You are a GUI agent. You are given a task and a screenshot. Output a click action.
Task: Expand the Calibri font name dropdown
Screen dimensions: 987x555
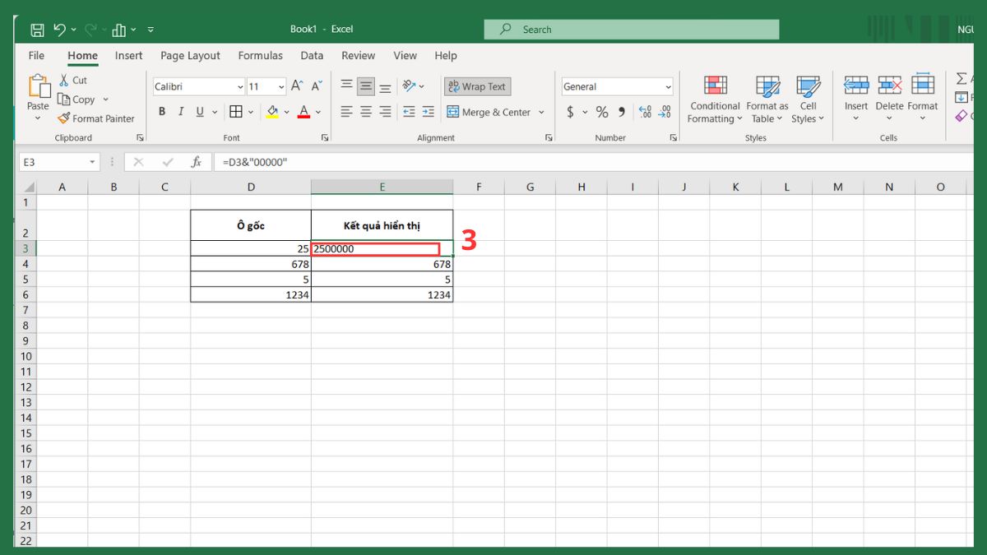tap(240, 87)
